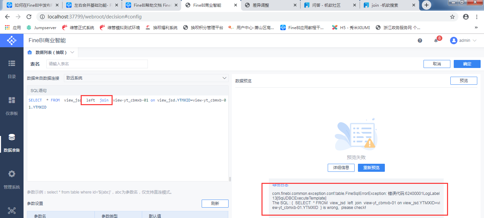Open the Jumpserver bookmark
This screenshot has width=484, height=218.
click(x=42, y=28)
